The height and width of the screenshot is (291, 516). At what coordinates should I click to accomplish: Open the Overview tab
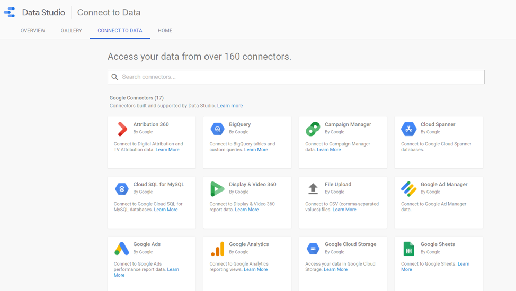(33, 31)
